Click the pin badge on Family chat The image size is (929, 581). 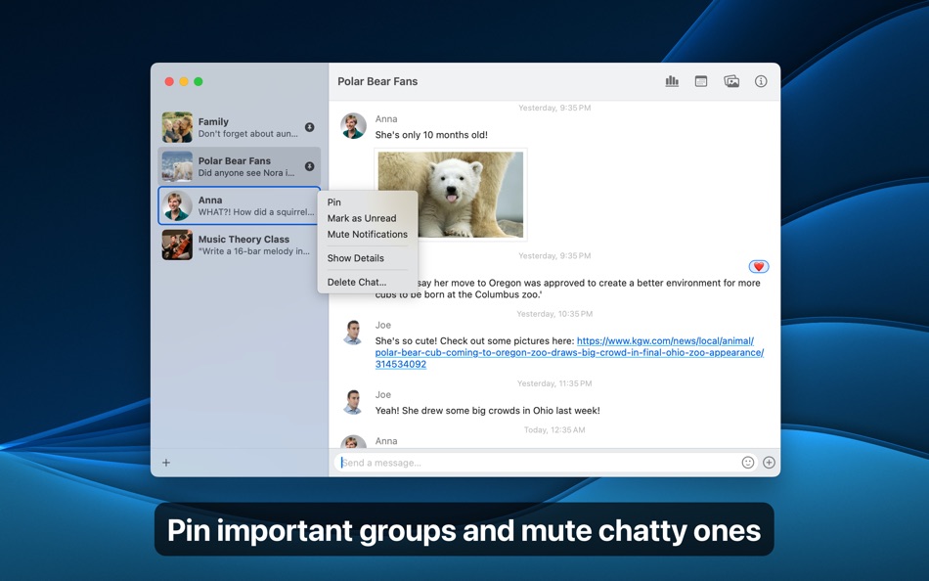coord(309,127)
